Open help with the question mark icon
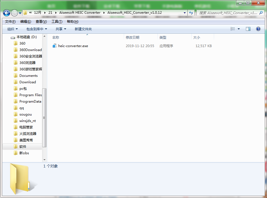This screenshot has height=198, width=267. pos(258,29)
